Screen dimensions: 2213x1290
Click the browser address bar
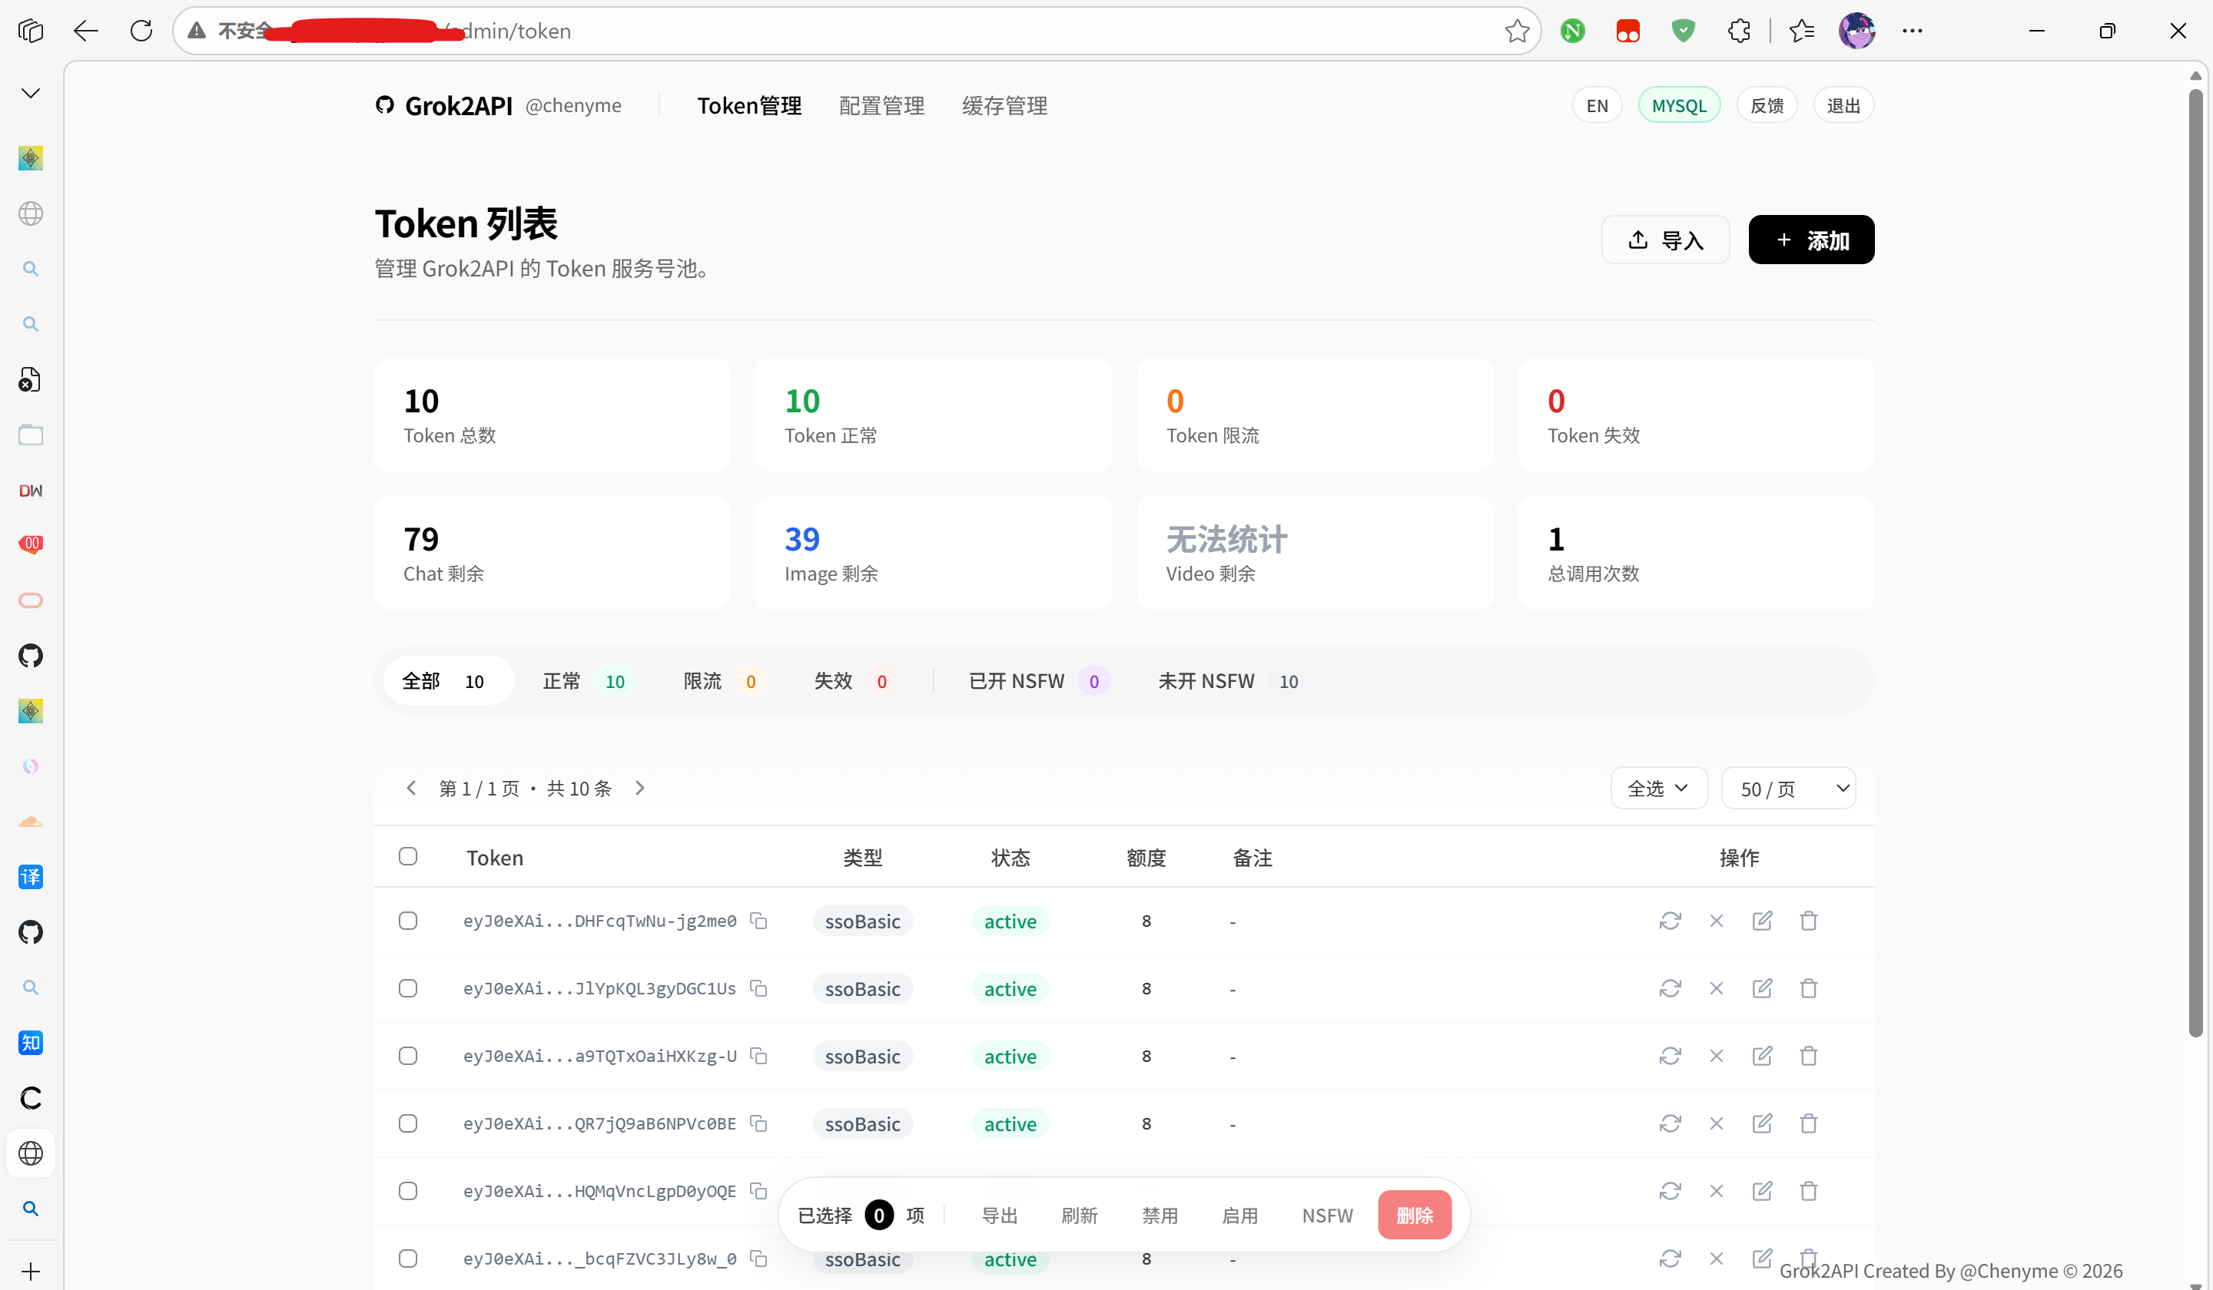coord(856,31)
